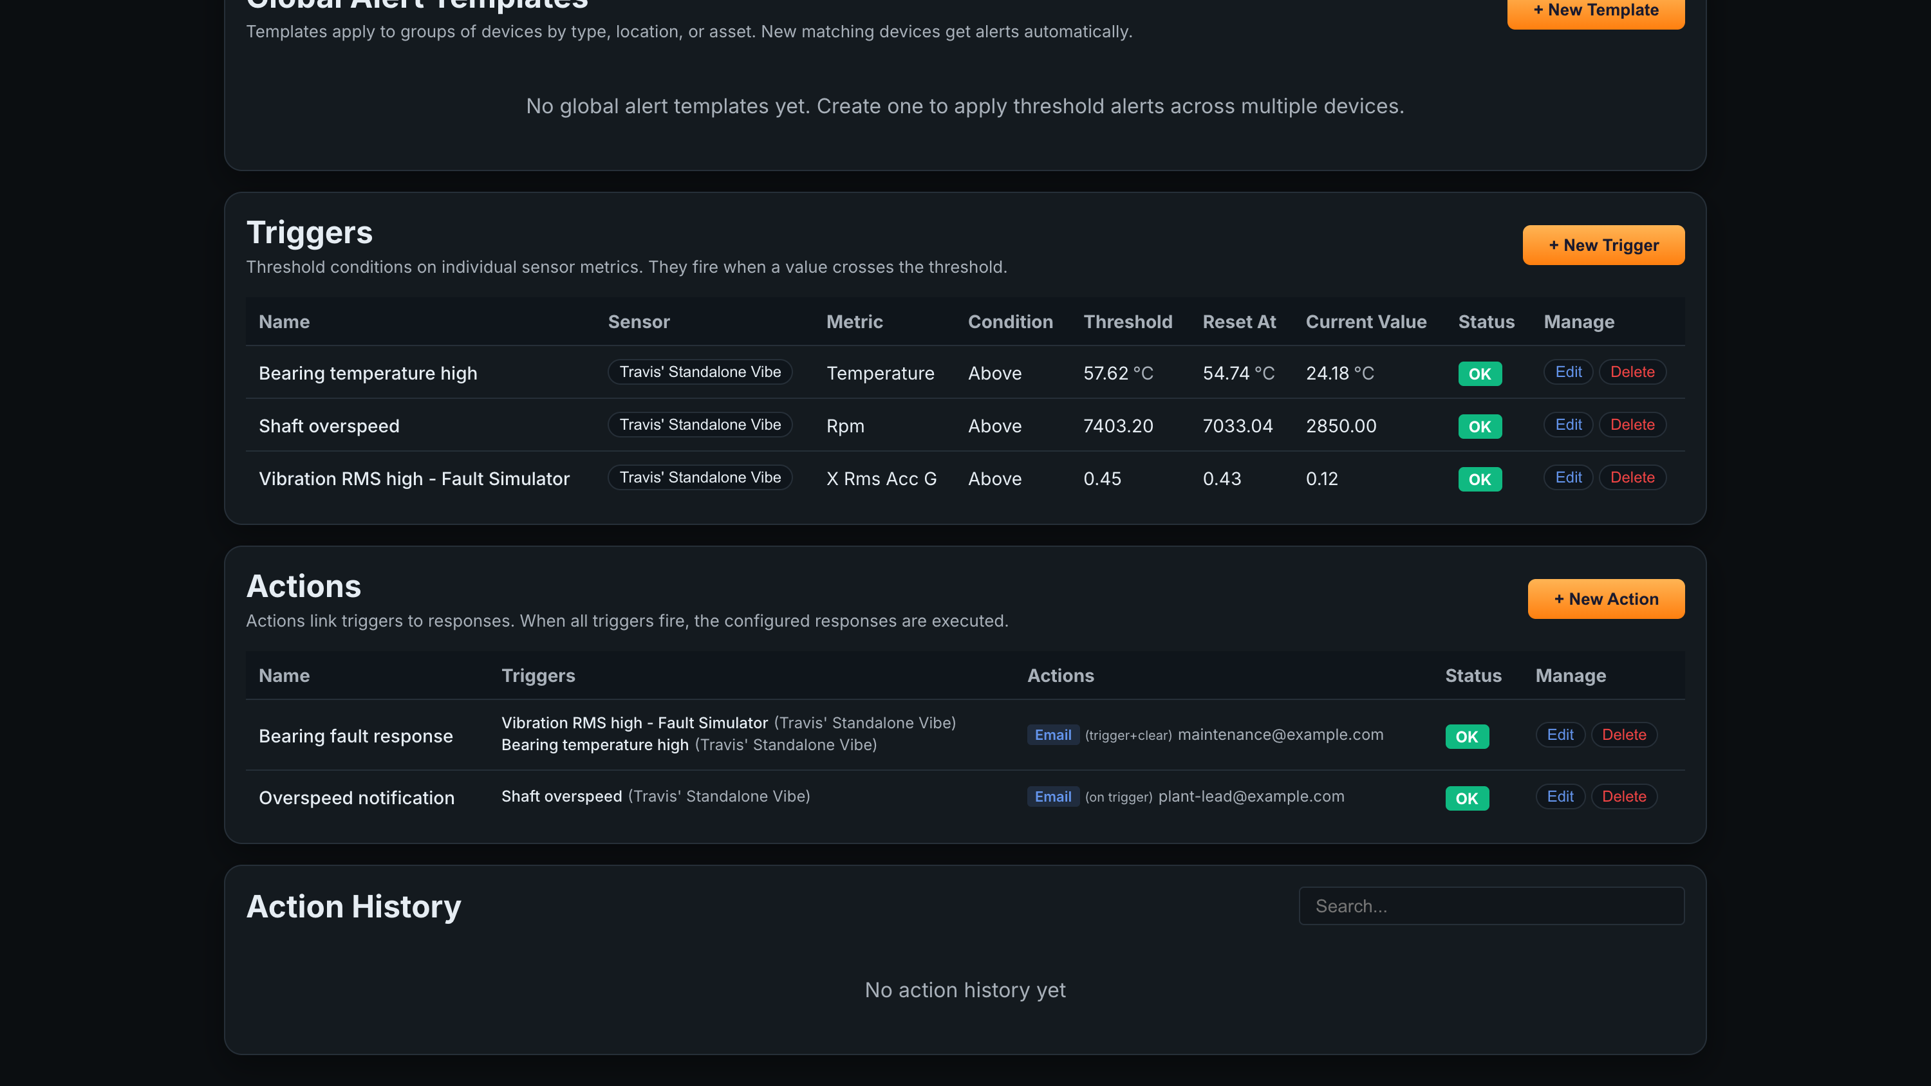The width and height of the screenshot is (1931, 1086).
Task: Focus the Action History search field
Action: (1491, 906)
